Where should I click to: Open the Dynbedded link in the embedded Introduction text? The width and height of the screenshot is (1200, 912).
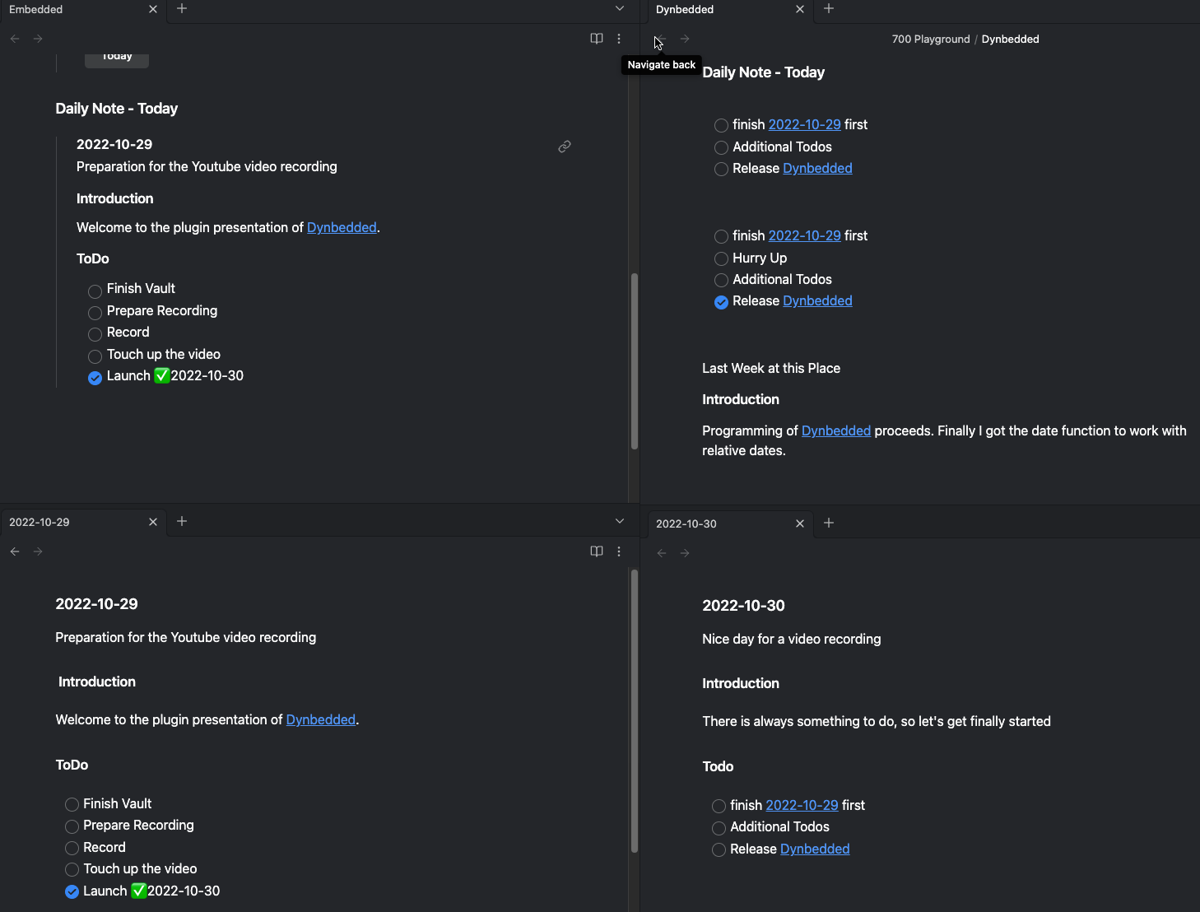tap(342, 228)
